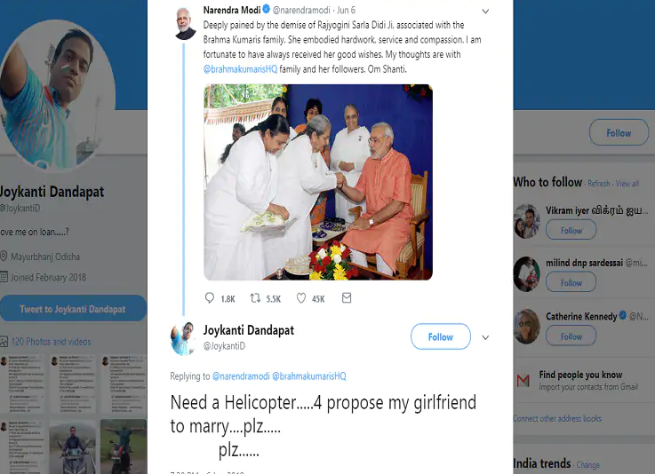Click the direct message envelope icon
The height and width of the screenshot is (474, 655).
click(347, 299)
